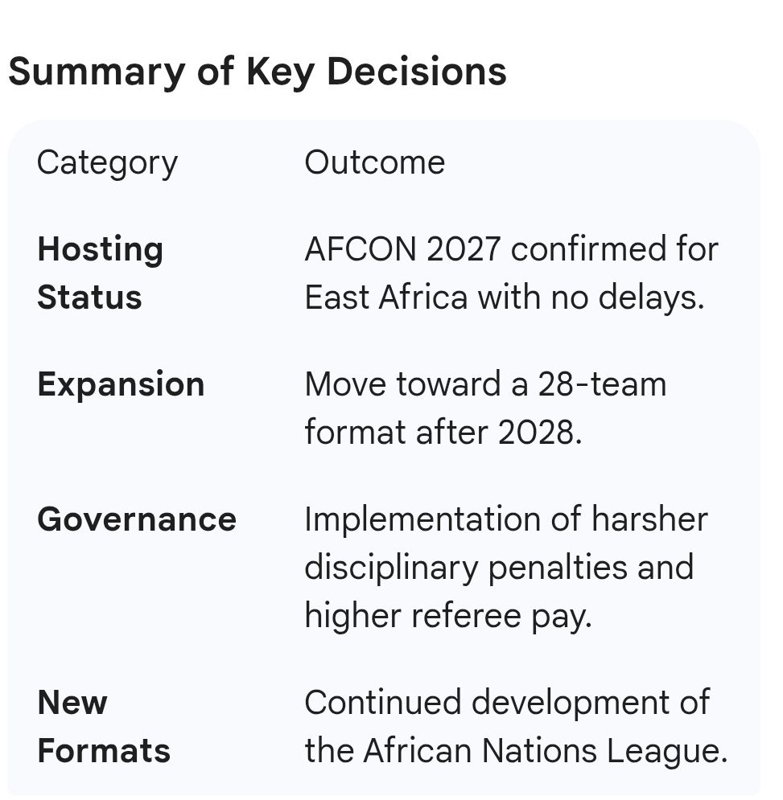Click the 'higher referee pay.' line

pyautogui.click(x=447, y=616)
